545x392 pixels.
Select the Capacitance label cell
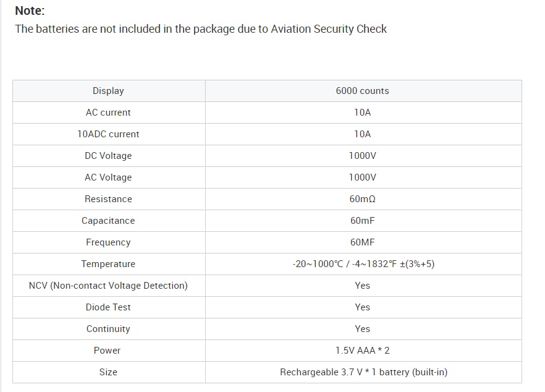[x=108, y=221]
